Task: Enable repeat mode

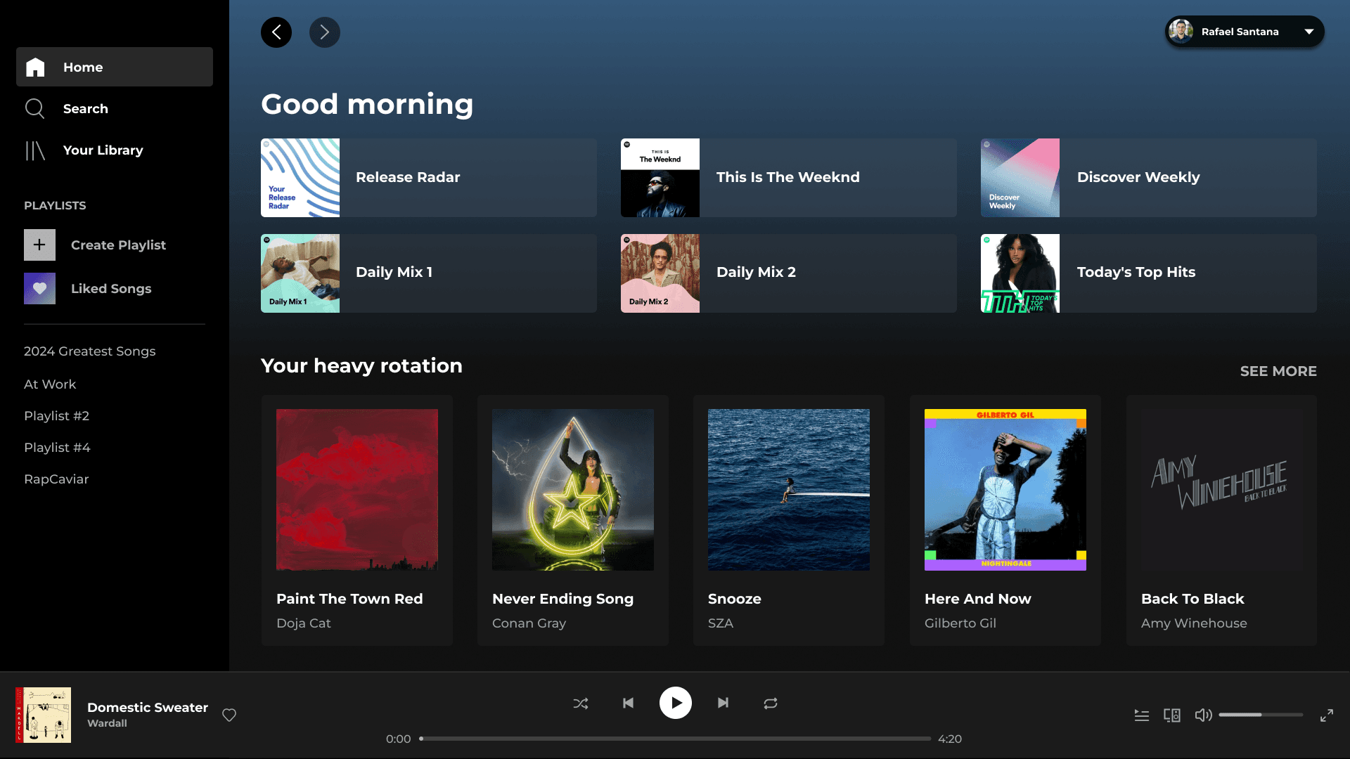Action: pos(771,703)
